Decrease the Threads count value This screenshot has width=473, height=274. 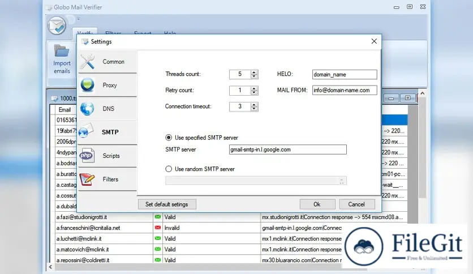254,76
